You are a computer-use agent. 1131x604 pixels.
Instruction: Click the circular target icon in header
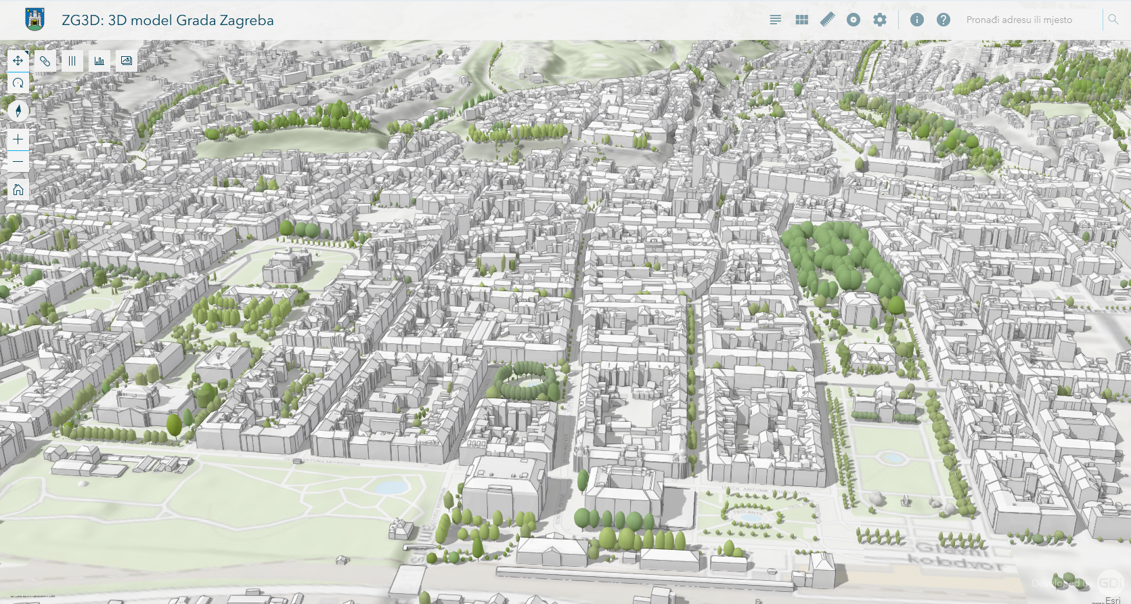(x=853, y=20)
